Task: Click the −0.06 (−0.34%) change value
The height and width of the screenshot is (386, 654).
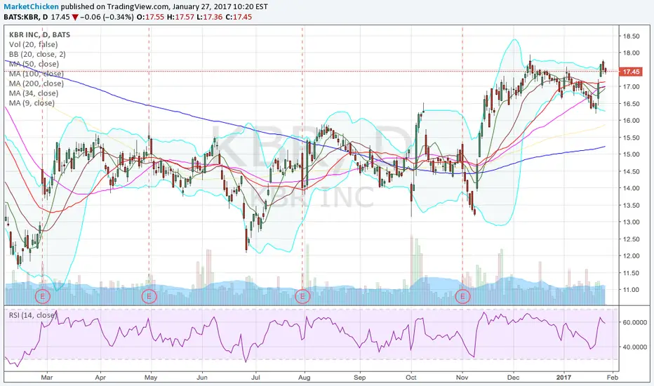Action: pyautogui.click(x=107, y=17)
